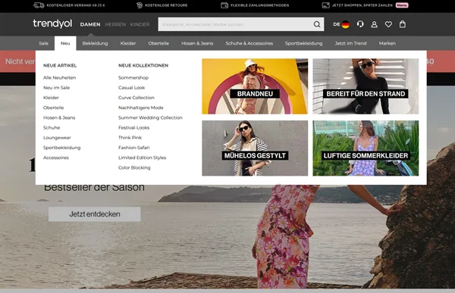Open the Color Blocking link
The width and height of the screenshot is (455, 293).
point(134,167)
